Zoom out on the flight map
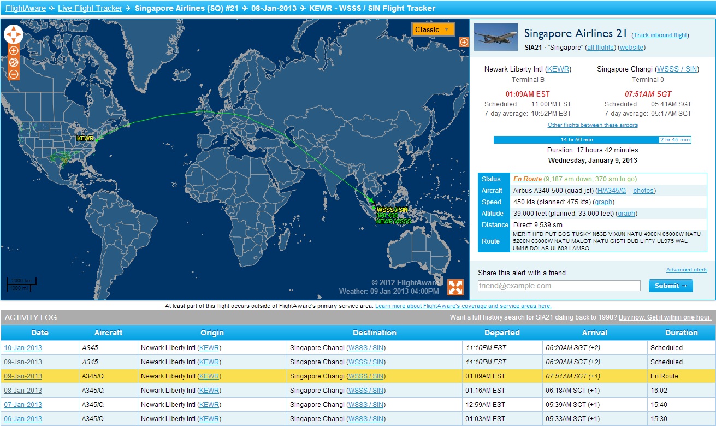This screenshot has width=716, height=426. 14,74
